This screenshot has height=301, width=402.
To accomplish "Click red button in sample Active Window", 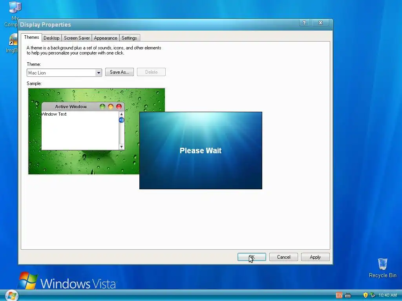I will point(119,107).
